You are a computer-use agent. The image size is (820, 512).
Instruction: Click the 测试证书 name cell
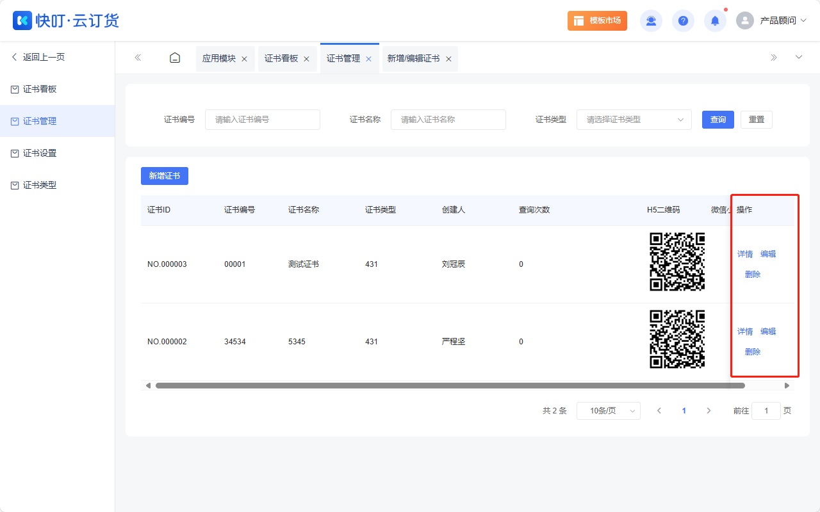(304, 264)
